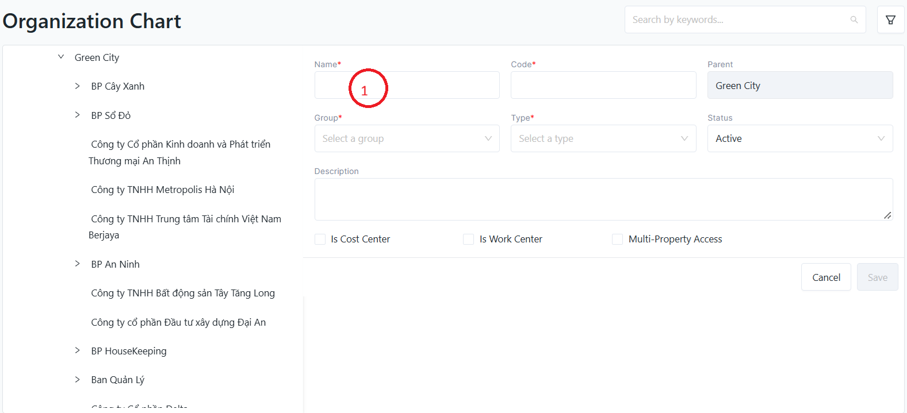
Task: Collapse the Green City tree node
Action: [61, 57]
